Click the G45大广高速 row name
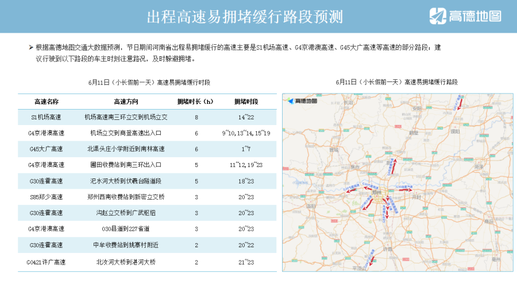Screen dimensions: 517x288 pyautogui.click(x=47, y=149)
